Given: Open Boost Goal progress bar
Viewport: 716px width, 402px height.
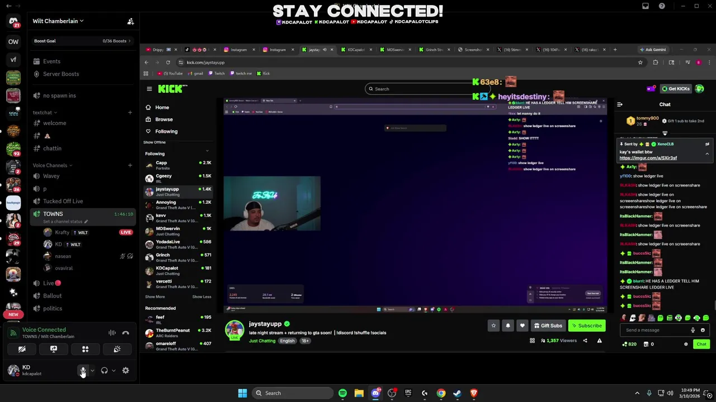Looking at the screenshot, I should (x=82, y=41).
